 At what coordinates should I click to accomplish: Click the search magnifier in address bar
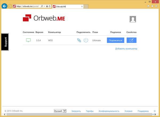click(42, 6)
